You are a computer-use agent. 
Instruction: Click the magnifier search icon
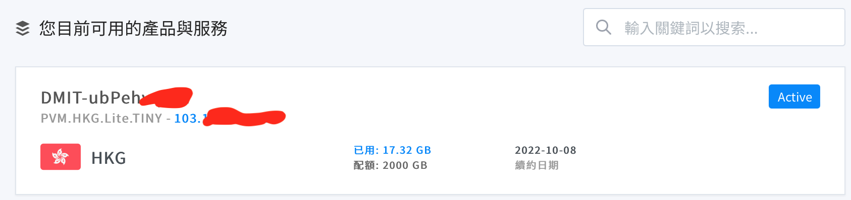coord(603,27)
